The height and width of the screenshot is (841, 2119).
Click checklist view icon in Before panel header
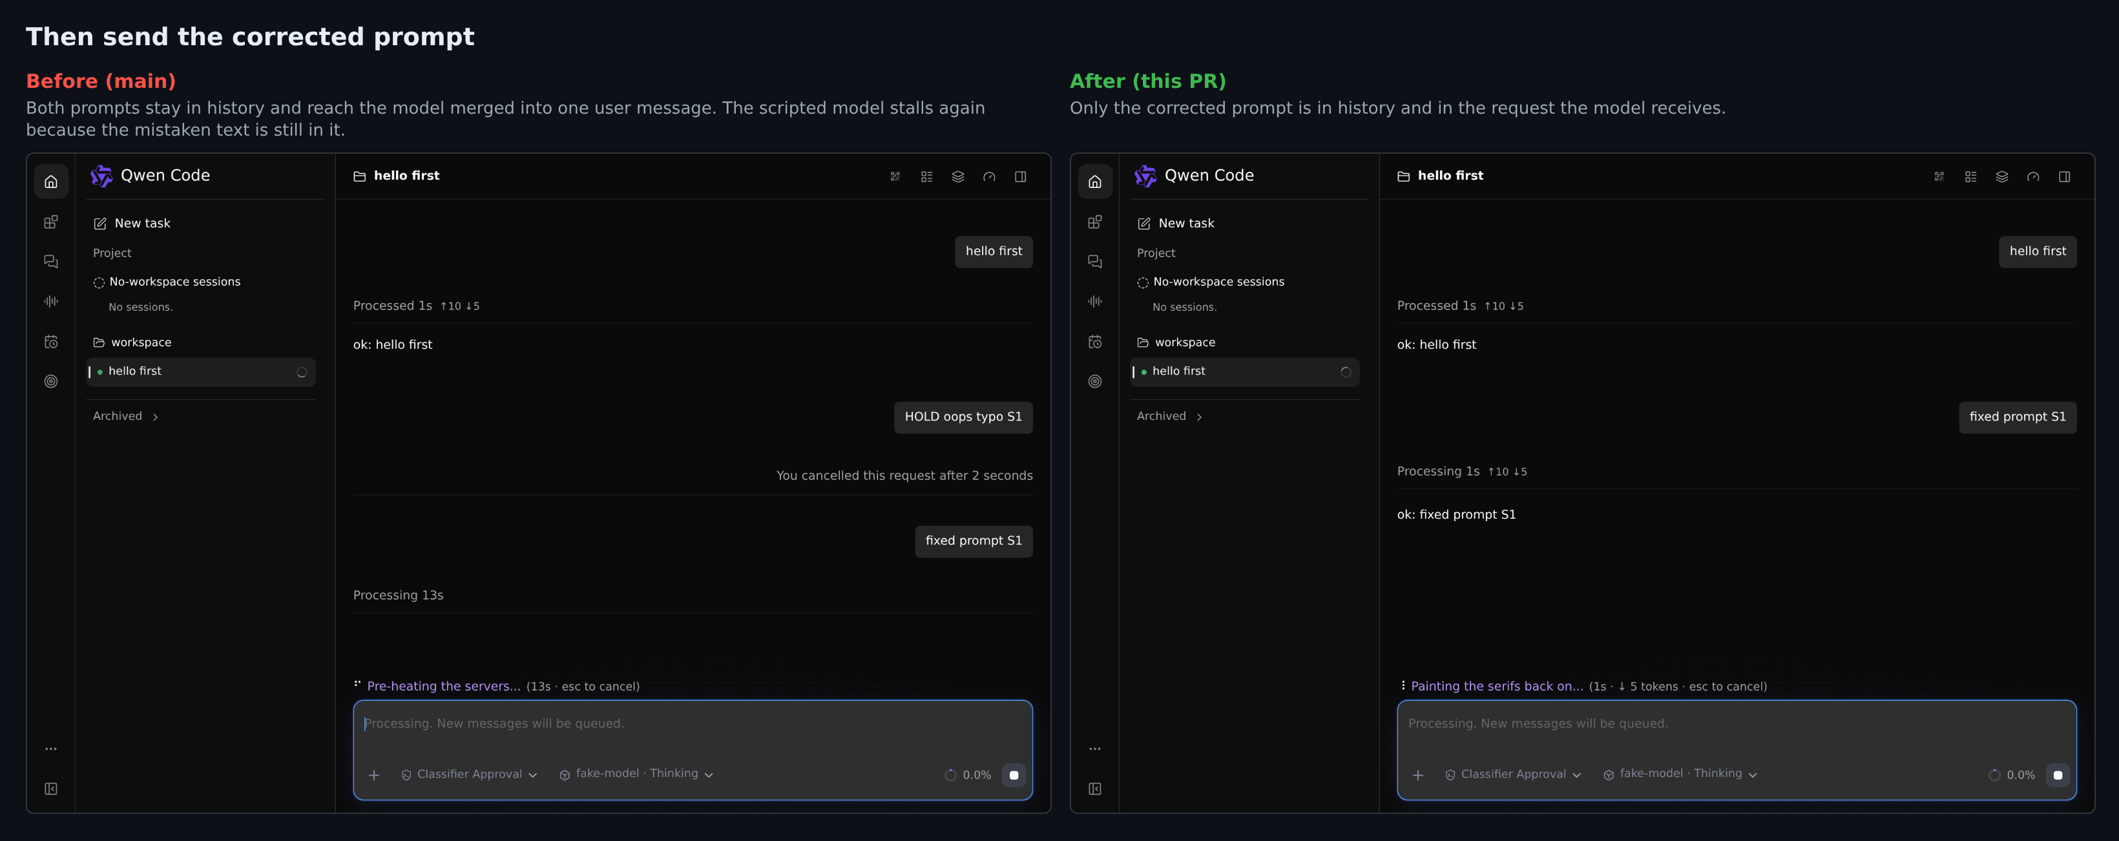(x=926, y=177)
